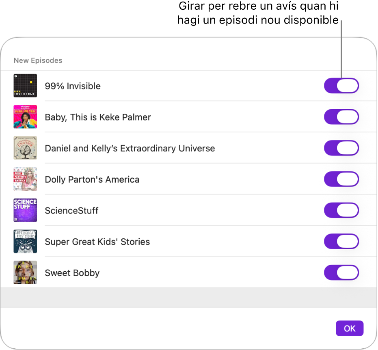Click the Super Great Kids' Stories owl artwork
Screen dimensions: 378x350
coord(25,241)
